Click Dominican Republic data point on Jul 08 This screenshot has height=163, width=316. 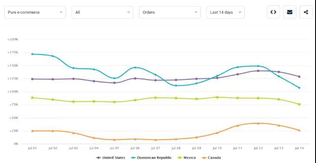(x=176, y=86)
